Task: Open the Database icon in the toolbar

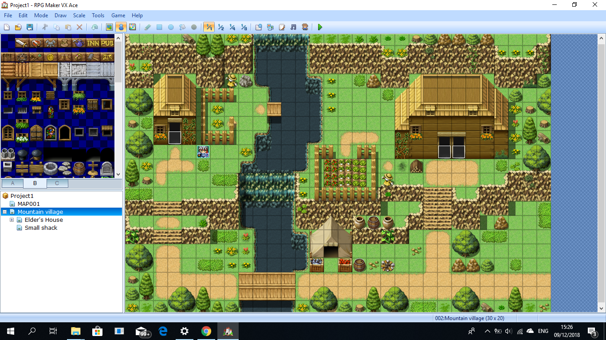Action: [x=259, y=27]
